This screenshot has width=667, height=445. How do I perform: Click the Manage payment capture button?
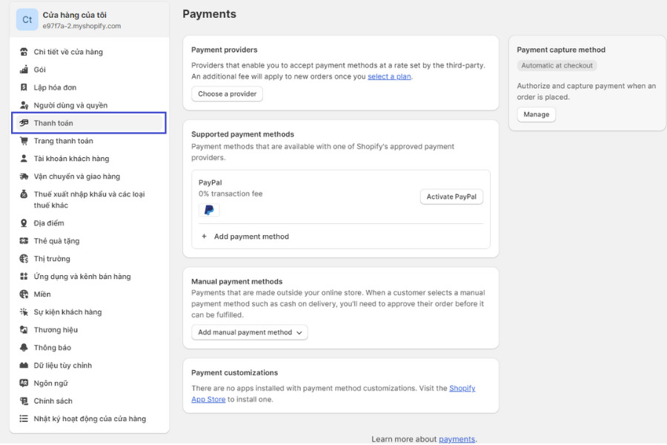536,114
